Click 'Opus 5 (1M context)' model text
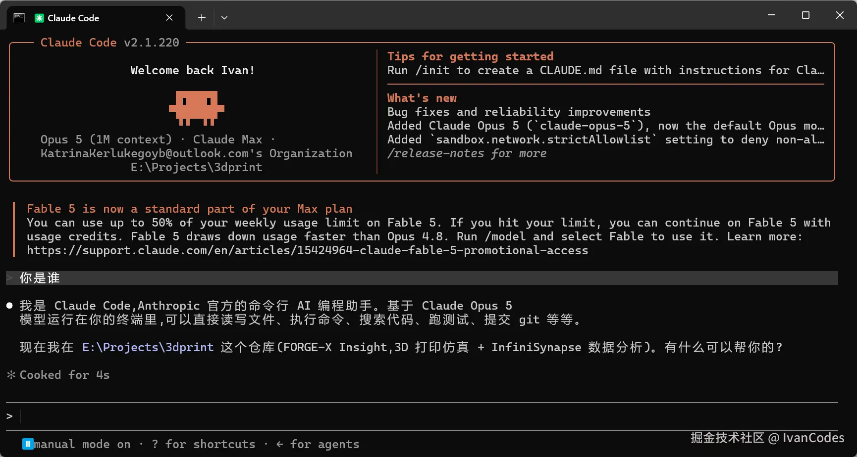This screenshot has height=457, width=857. [106, 139]
